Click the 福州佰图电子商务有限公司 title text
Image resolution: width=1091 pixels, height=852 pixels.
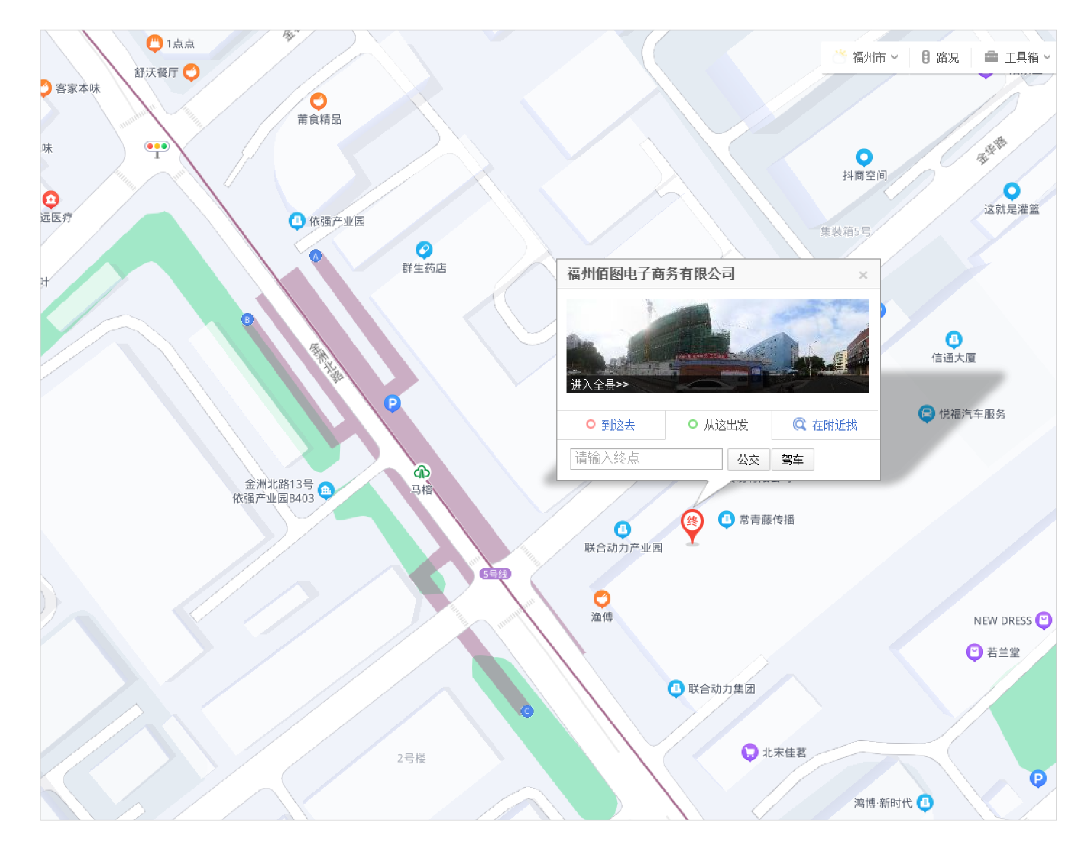(x=651, y=274)
